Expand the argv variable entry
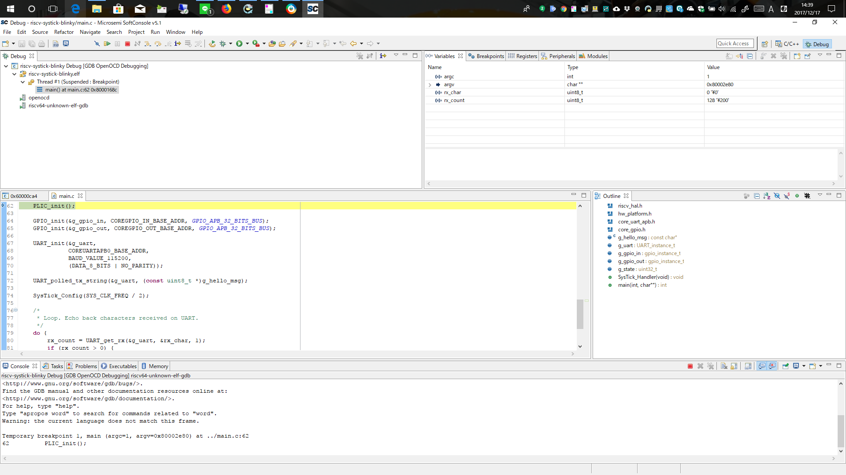 (430, 84)
